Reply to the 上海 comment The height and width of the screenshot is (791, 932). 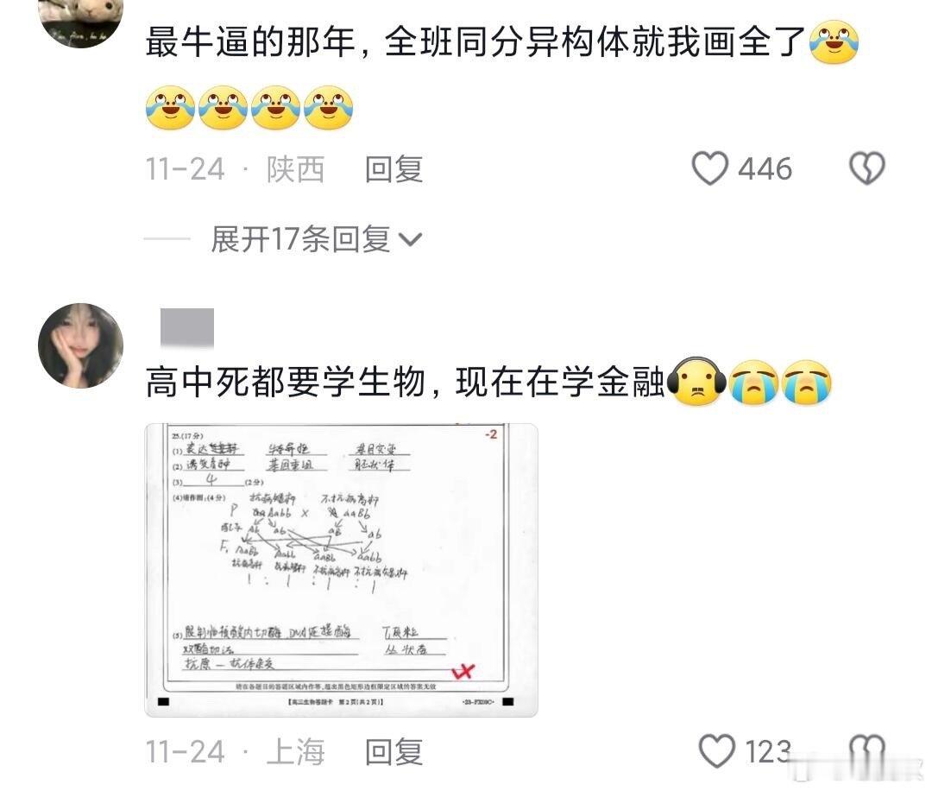pos(394,752)
